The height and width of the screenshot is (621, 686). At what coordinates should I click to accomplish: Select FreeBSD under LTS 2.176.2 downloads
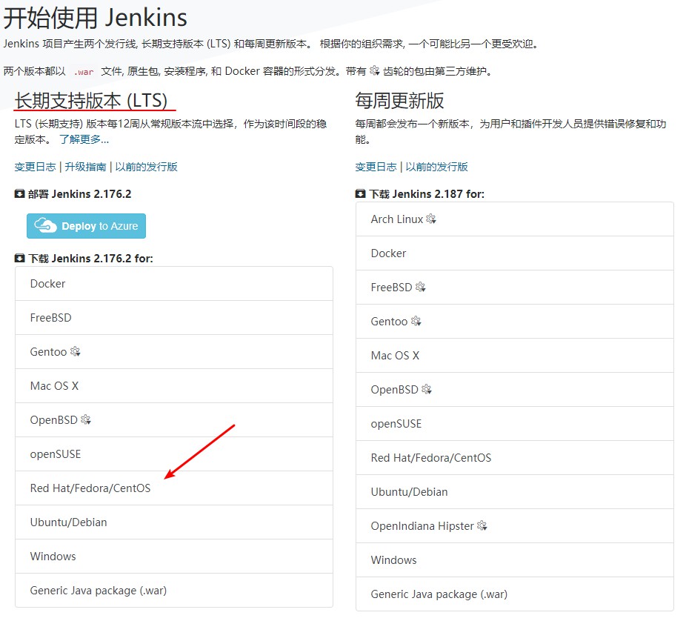tap(174, 318)
